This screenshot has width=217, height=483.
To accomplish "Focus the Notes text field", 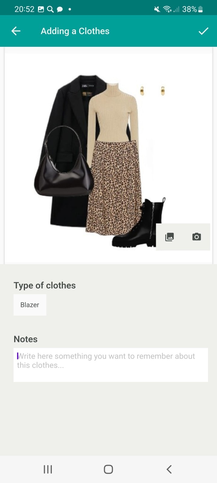I will click(111, 365).
